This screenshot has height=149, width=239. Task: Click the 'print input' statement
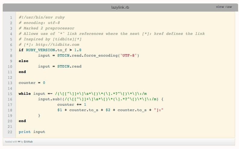32,132
